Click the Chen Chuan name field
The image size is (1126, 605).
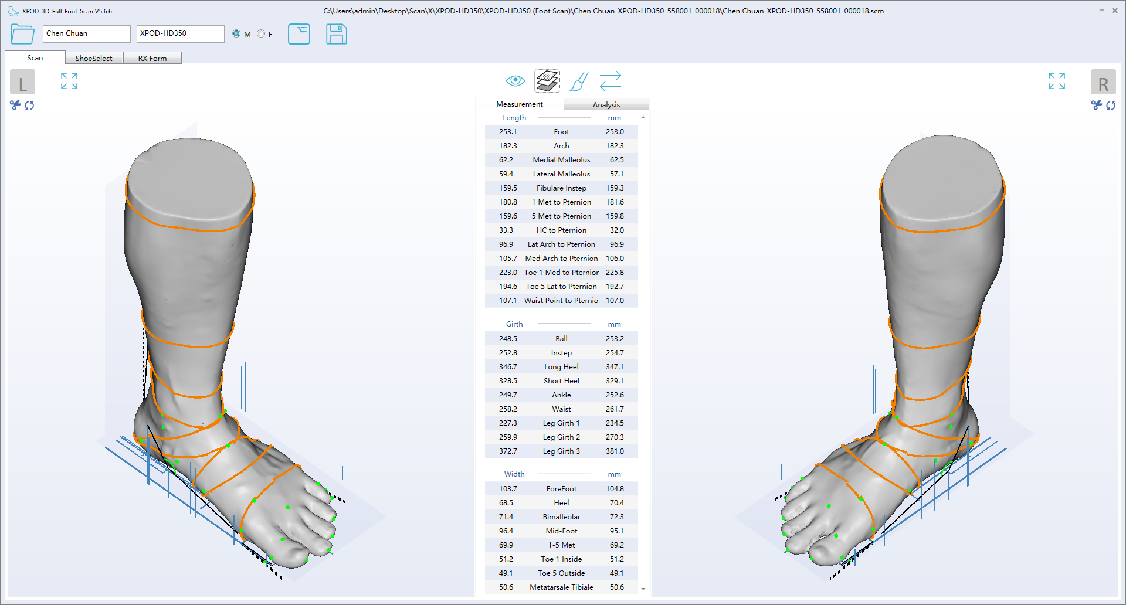coord(87,33)
